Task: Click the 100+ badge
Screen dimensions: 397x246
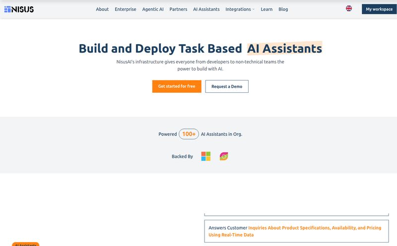Action: pos(189,134)
